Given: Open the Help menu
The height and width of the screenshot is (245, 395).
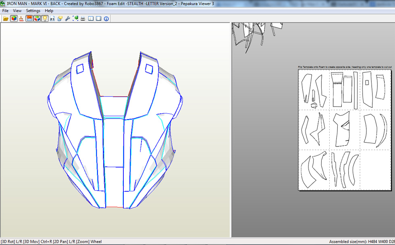Looking at the screenshot, I should pos(49,10).
